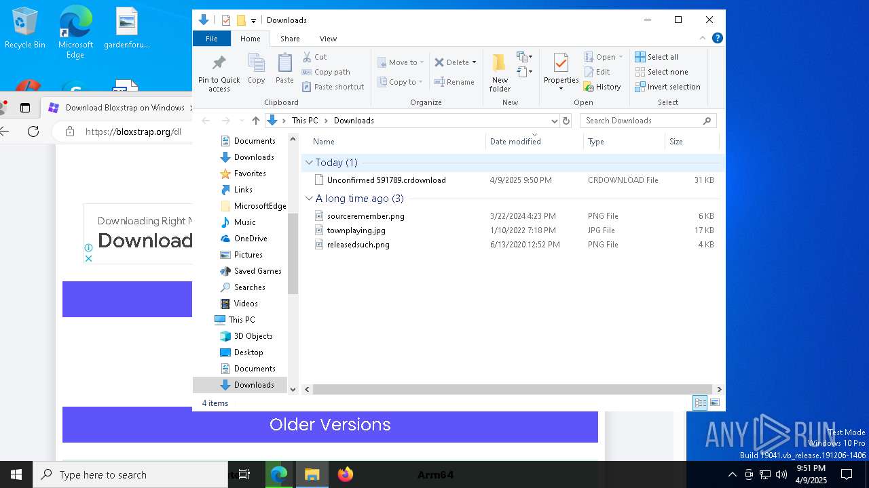Screen dimensions: 869x488
Task: Create a New folder
Action: [500, 73]
